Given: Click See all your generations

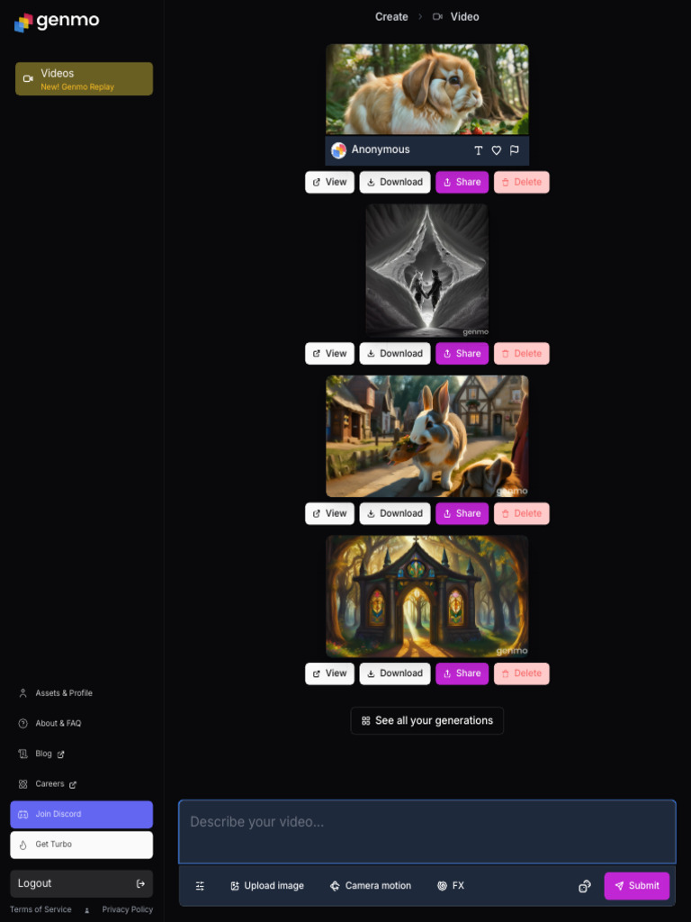Looking at the screenshot, I should pos(427,721).
